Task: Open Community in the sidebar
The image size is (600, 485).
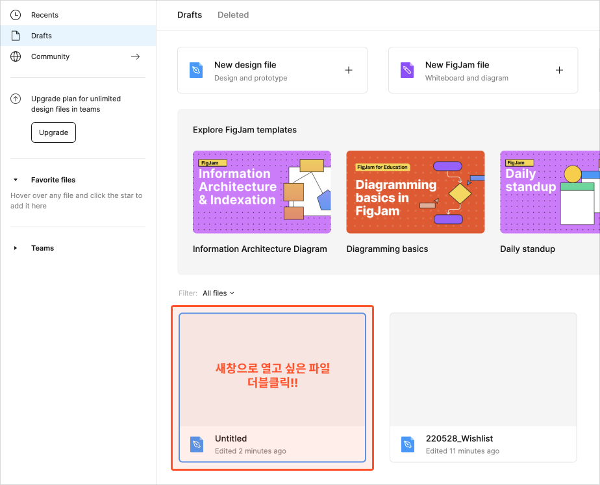Action: (78, 56)
